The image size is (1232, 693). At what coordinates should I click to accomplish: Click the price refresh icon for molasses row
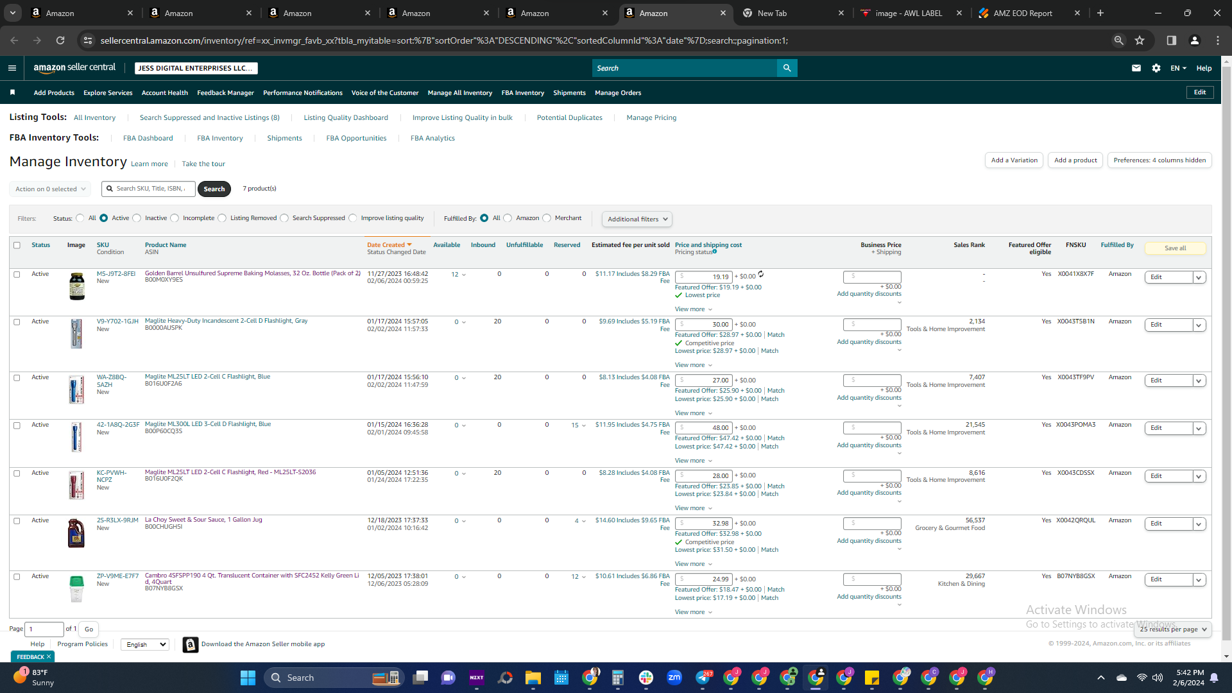coord(761,275)
